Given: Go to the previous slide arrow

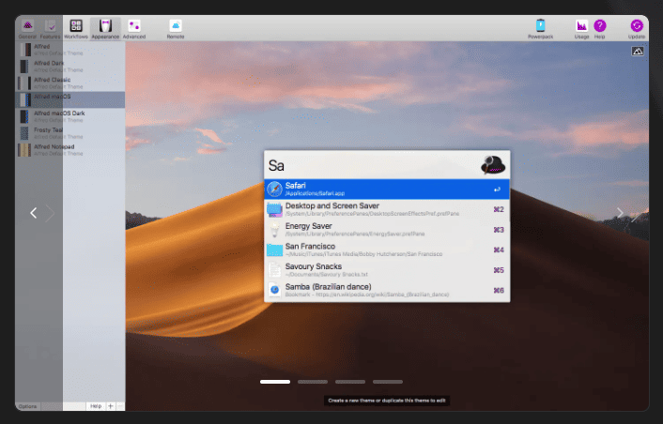Looking at the screenshot, I should [34, 213].
